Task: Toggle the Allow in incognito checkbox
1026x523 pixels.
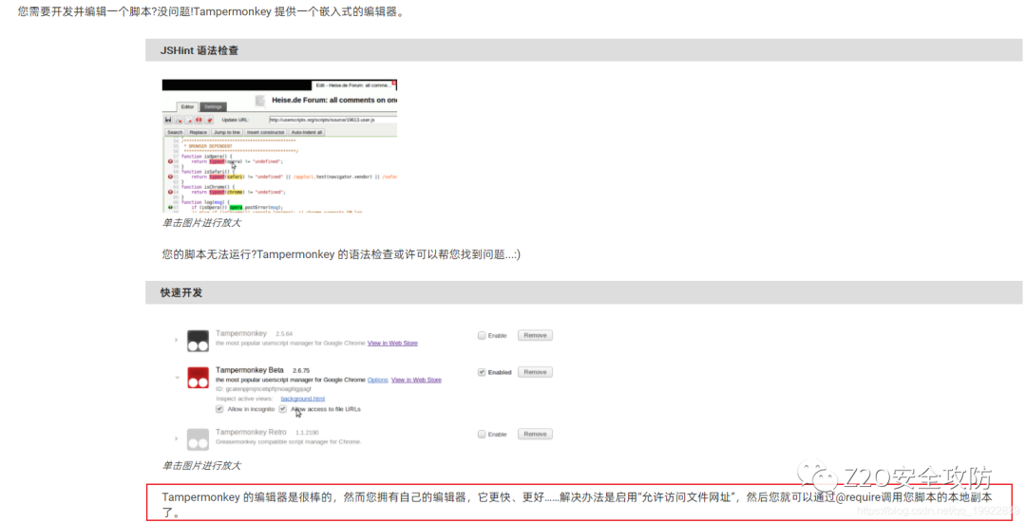Action: [219, 408]
